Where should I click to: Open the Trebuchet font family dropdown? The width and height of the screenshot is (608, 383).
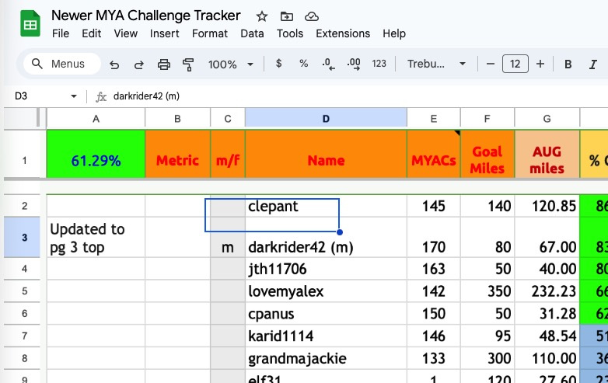point(436,64)
